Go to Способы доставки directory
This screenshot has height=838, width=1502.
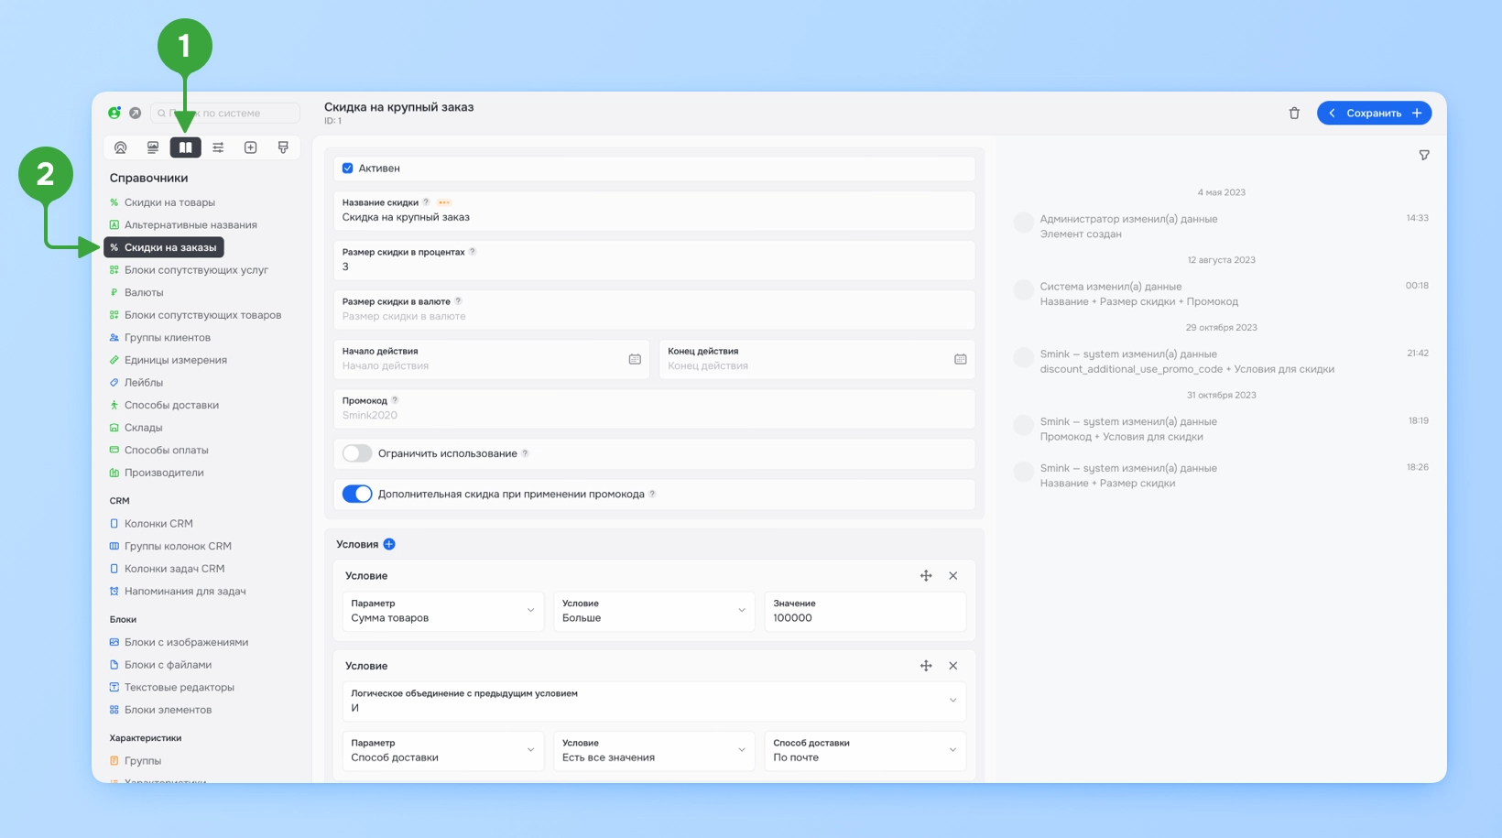(x=171, y=405)
